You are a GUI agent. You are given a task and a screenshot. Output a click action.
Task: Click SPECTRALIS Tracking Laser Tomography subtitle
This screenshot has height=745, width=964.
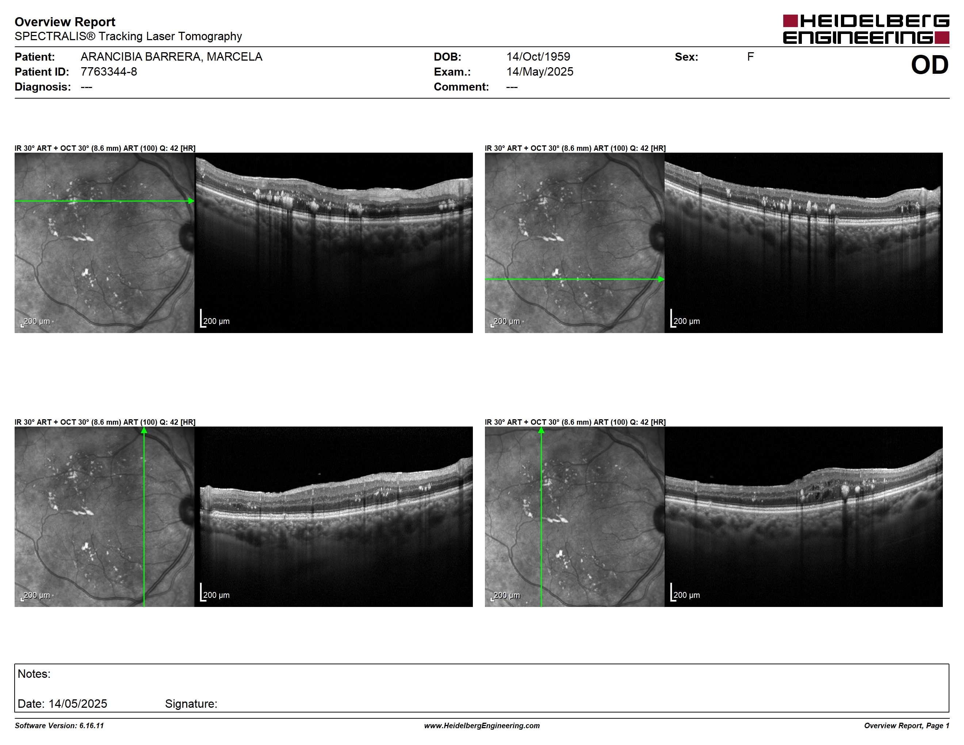coord(128,36)
